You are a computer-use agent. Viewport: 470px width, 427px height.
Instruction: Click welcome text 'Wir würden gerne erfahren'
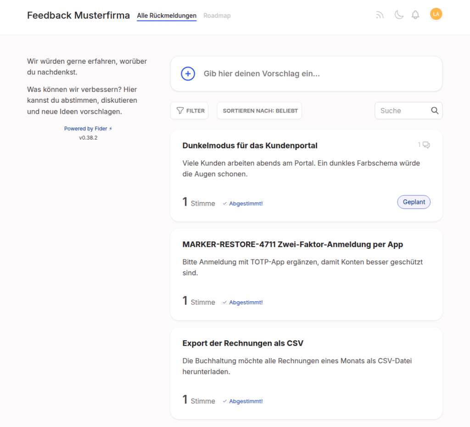(x=87, y=67)
